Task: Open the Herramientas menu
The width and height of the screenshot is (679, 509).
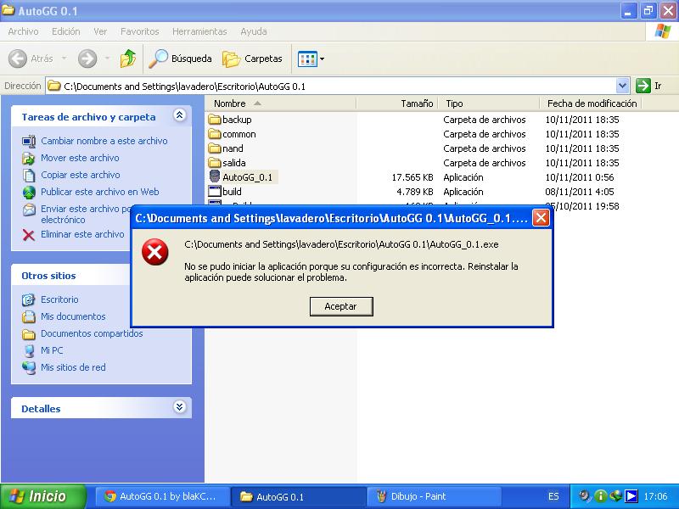Action: pos(199,31)
